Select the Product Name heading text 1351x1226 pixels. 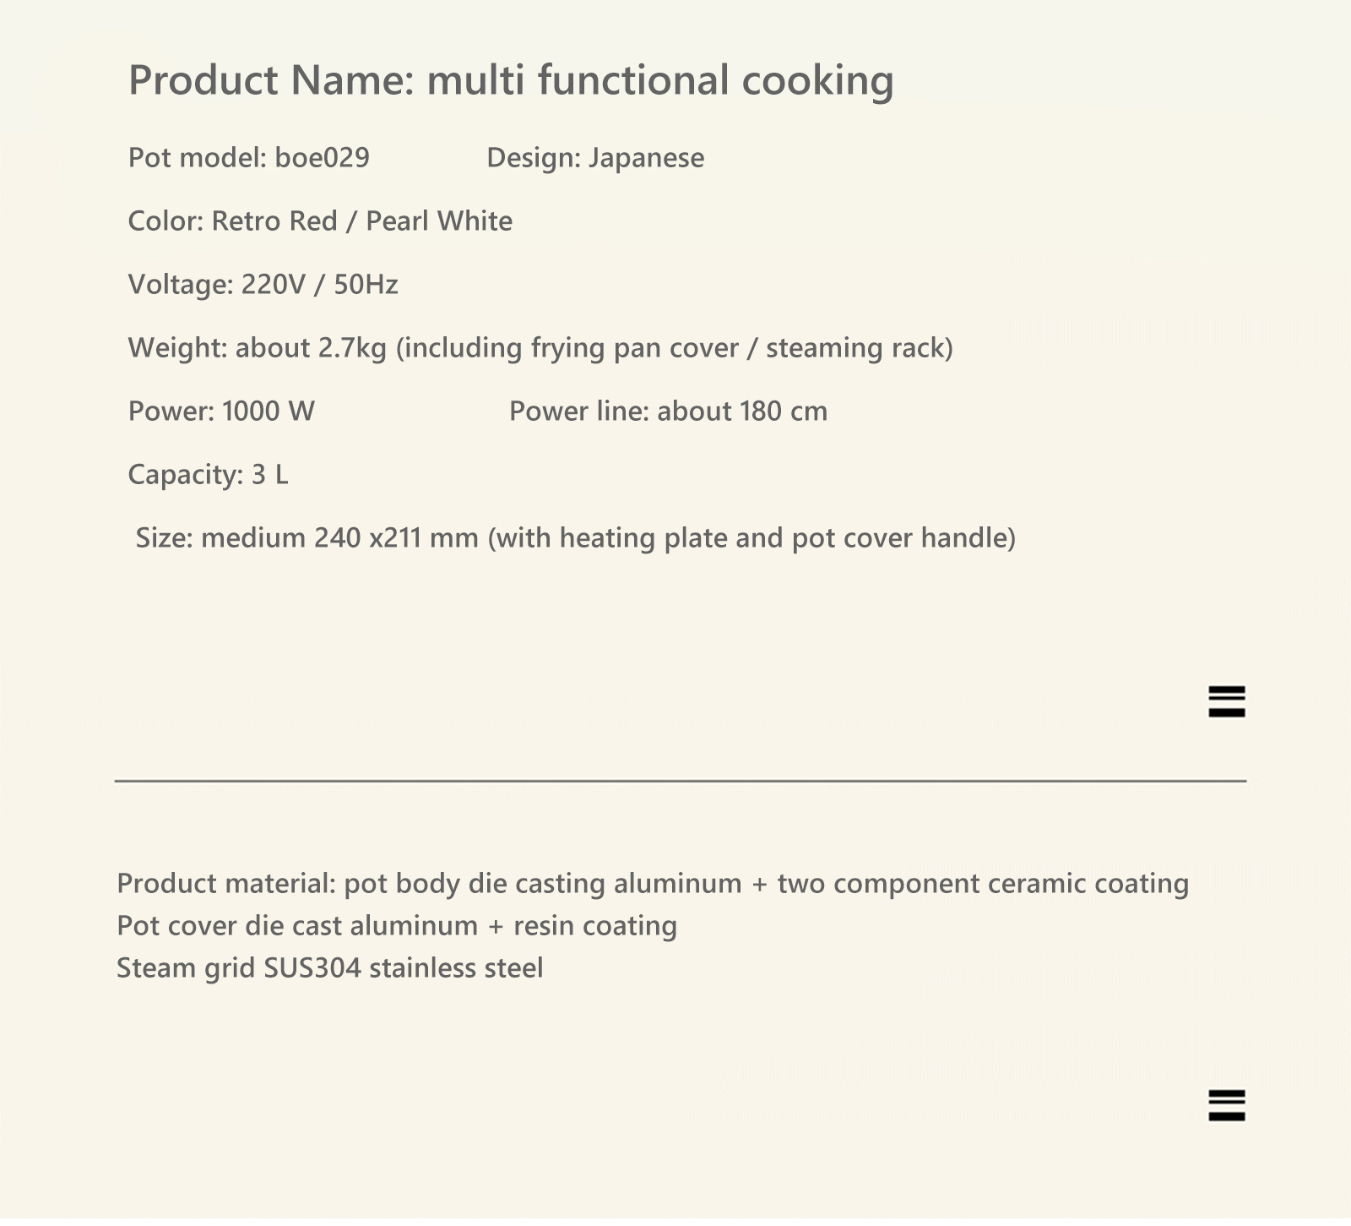coord(511,81)
